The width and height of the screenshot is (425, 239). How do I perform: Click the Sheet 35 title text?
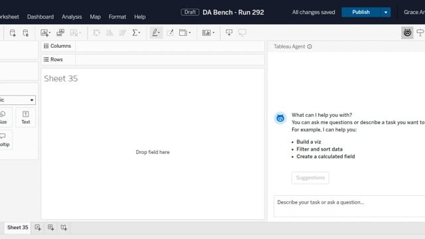tap(60, 78)
